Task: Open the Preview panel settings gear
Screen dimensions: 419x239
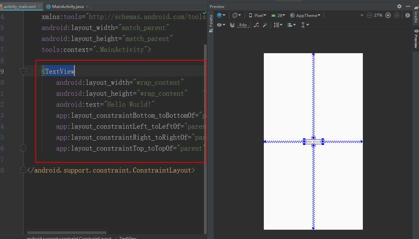Action: click(x=399, y=6)
